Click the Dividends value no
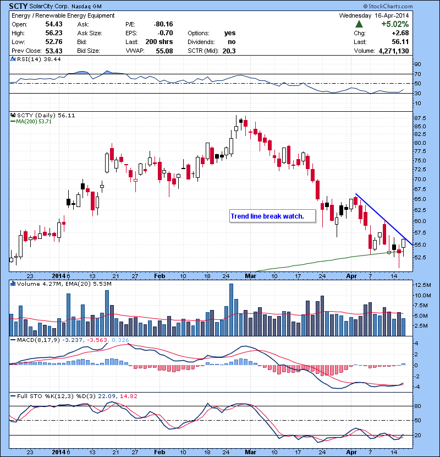 (232, 42)
